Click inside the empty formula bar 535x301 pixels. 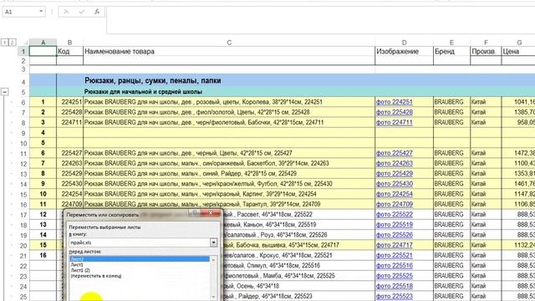pos(320,20)
